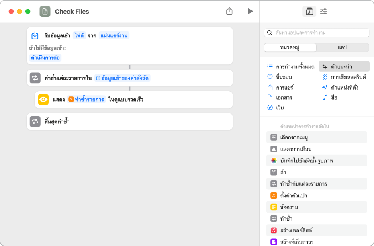Click the Repeat with Each action icon
374x246 pixels.
[x=35, y=78]
